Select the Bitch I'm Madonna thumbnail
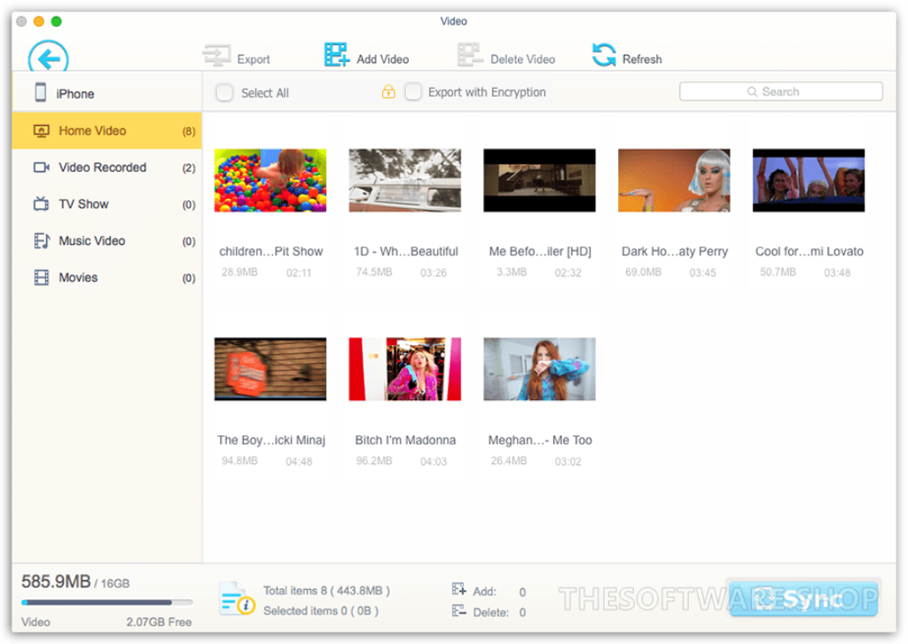The image size is (908, 644). pyautogui.click(x=404, y=369)
